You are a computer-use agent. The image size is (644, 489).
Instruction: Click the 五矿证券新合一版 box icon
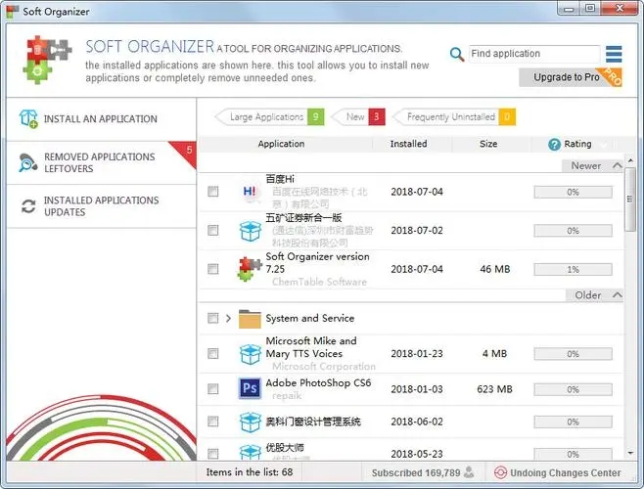pyautogui.click(x=251, y=231)
